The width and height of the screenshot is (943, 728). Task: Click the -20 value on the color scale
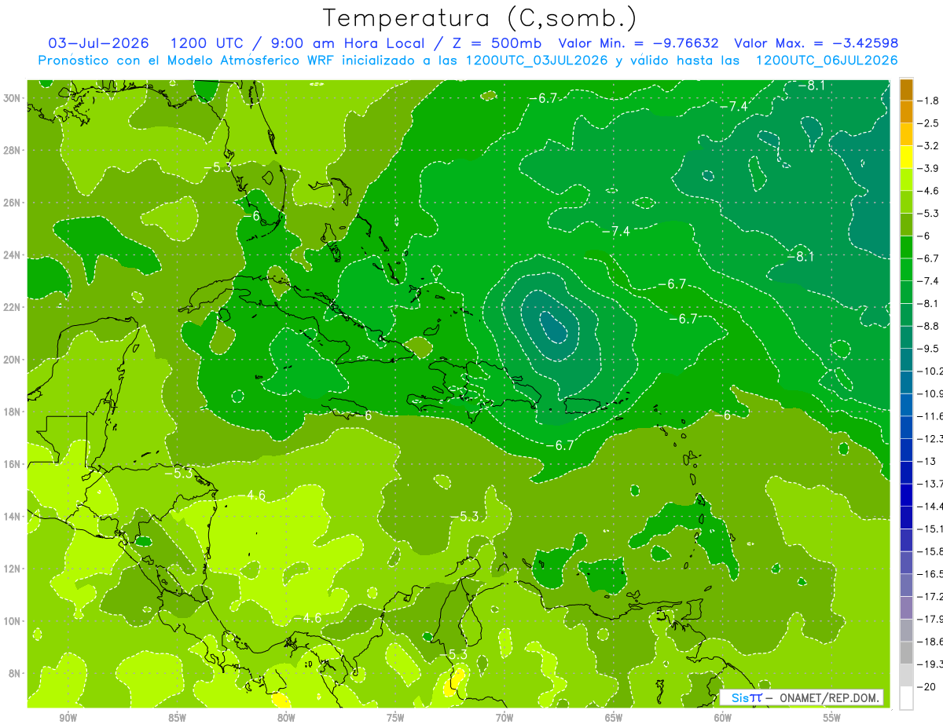[x=926, y=686]
